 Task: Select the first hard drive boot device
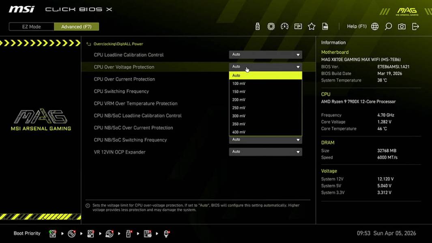[x=53, y=233]
